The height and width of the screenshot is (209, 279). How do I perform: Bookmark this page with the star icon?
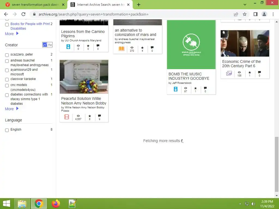(245, 14)
